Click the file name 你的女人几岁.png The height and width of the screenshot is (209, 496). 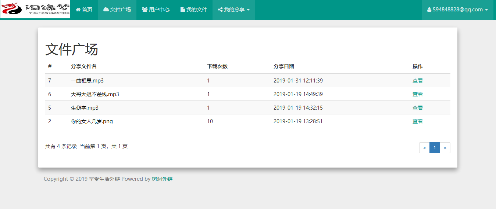coord(92,121)
